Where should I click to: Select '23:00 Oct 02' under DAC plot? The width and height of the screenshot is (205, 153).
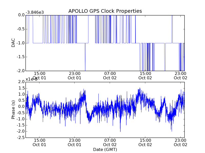coord(181,76)
